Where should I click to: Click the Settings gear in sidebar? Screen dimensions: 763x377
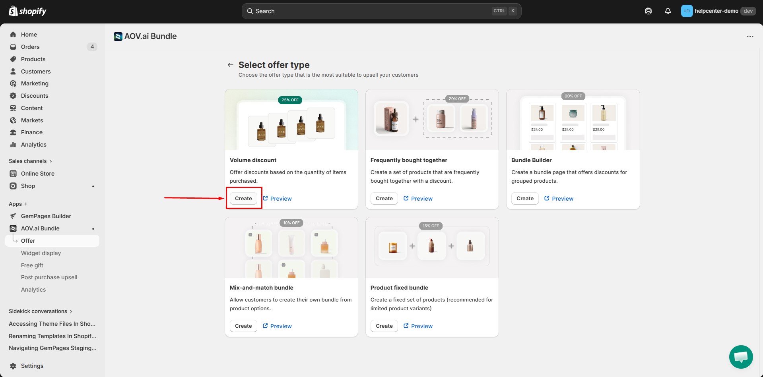click(13, 366)
